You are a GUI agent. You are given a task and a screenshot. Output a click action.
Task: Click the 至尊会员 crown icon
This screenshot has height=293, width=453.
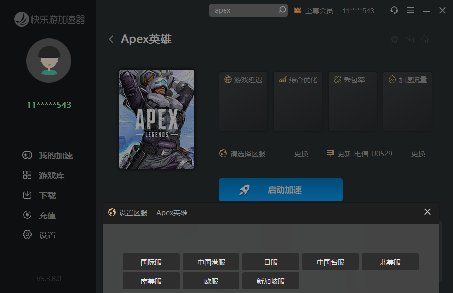point(298,10)
